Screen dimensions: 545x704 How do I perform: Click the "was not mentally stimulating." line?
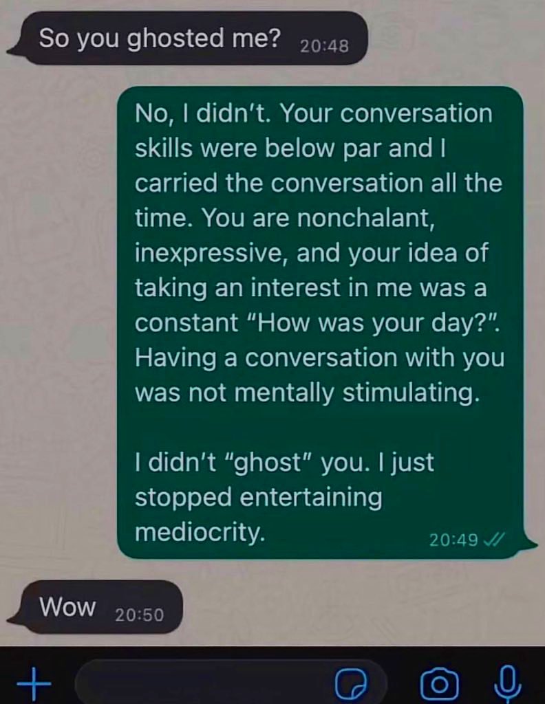[x=307, y=393]
